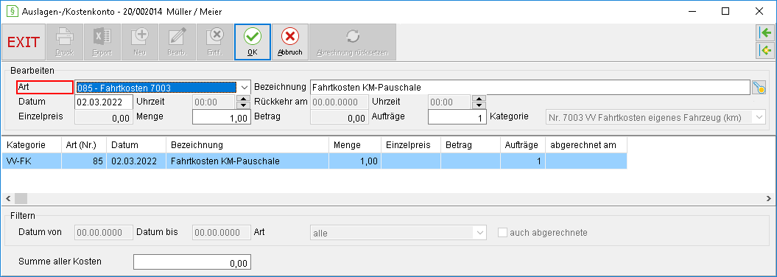777x277 pixels.
Task: Click the table cell with Art number 85
Action: (84, 161)
